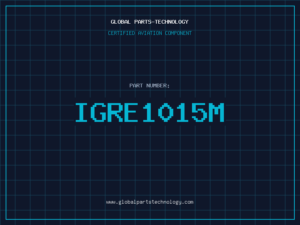Click the word COMPONENT in the subtitle
300x225 pixels.
[x=178, y=33]
